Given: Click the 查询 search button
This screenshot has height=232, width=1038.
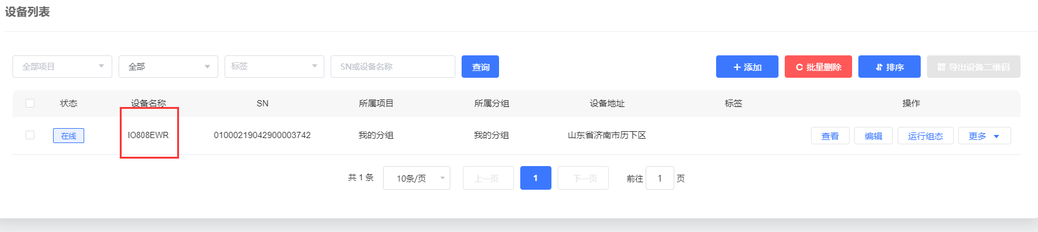Looking at the screenshot, I should pyautogui.click(x=480, y=67).
